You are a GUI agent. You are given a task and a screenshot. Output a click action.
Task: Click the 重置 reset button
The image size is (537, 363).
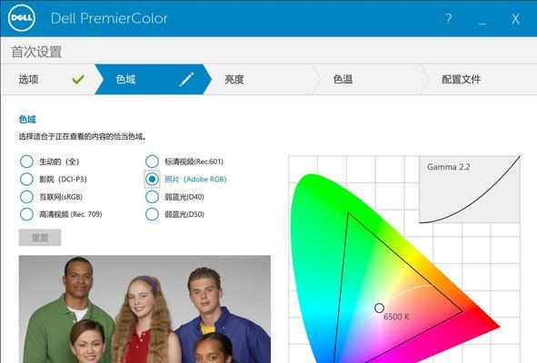tap(40, 238)
